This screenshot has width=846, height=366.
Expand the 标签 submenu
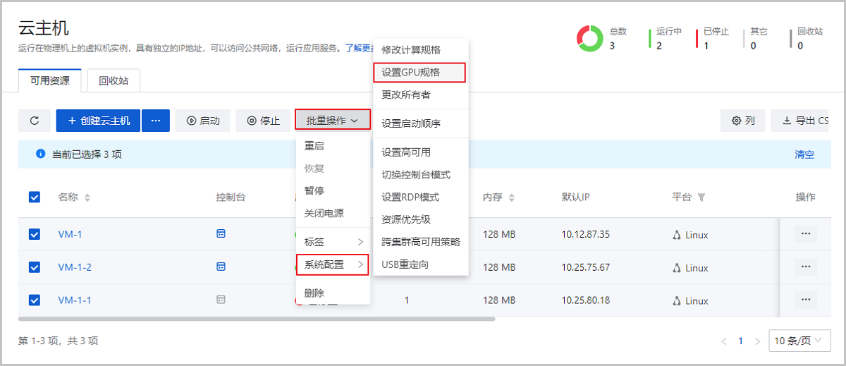tap(333, 242)
